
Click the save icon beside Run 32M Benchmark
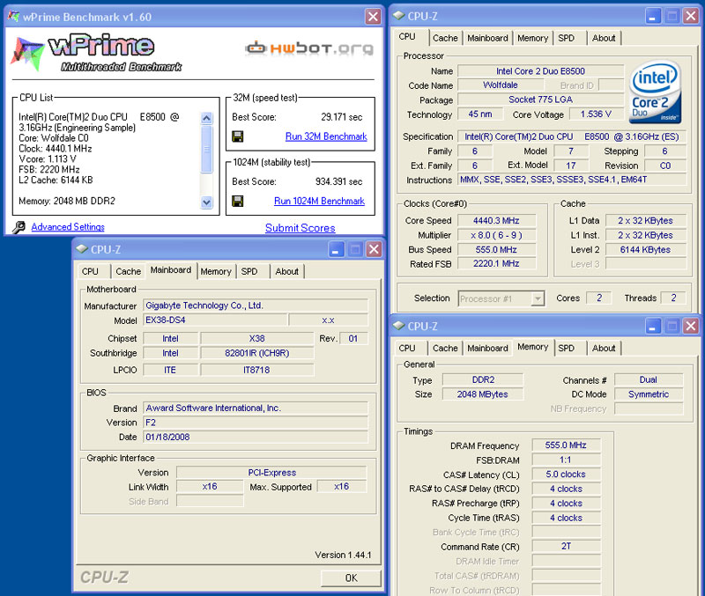(x=238, y=136)
